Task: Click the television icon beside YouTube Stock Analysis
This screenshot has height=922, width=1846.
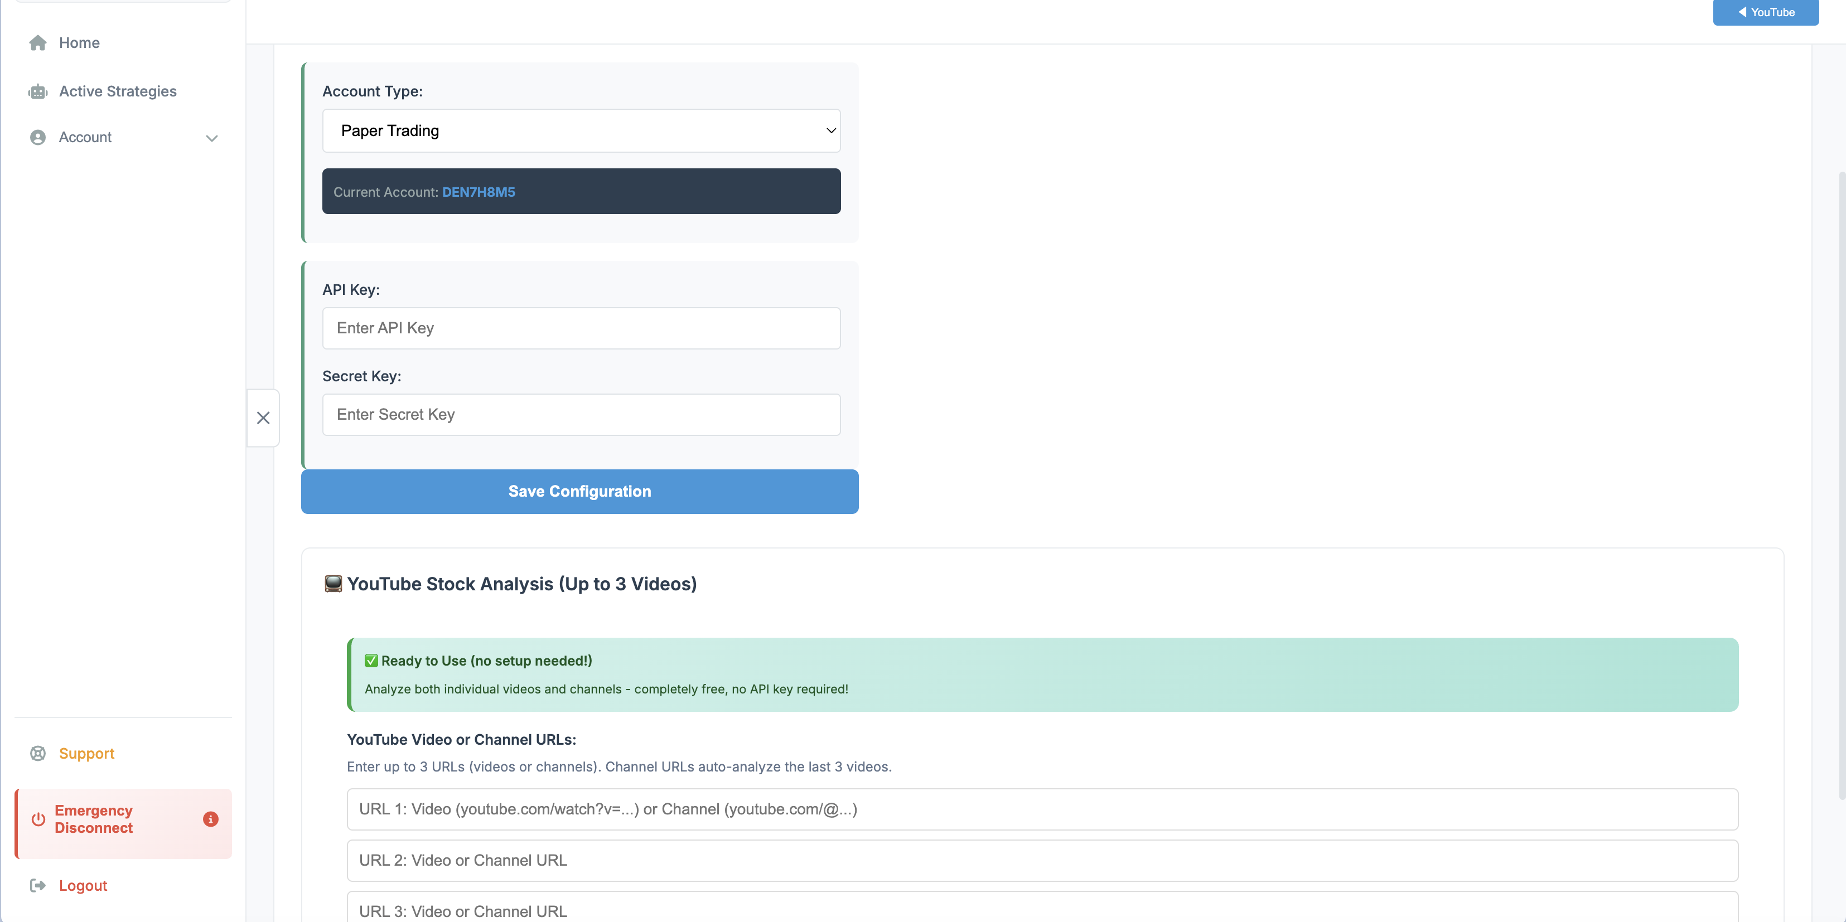Action: coord(333,584)
